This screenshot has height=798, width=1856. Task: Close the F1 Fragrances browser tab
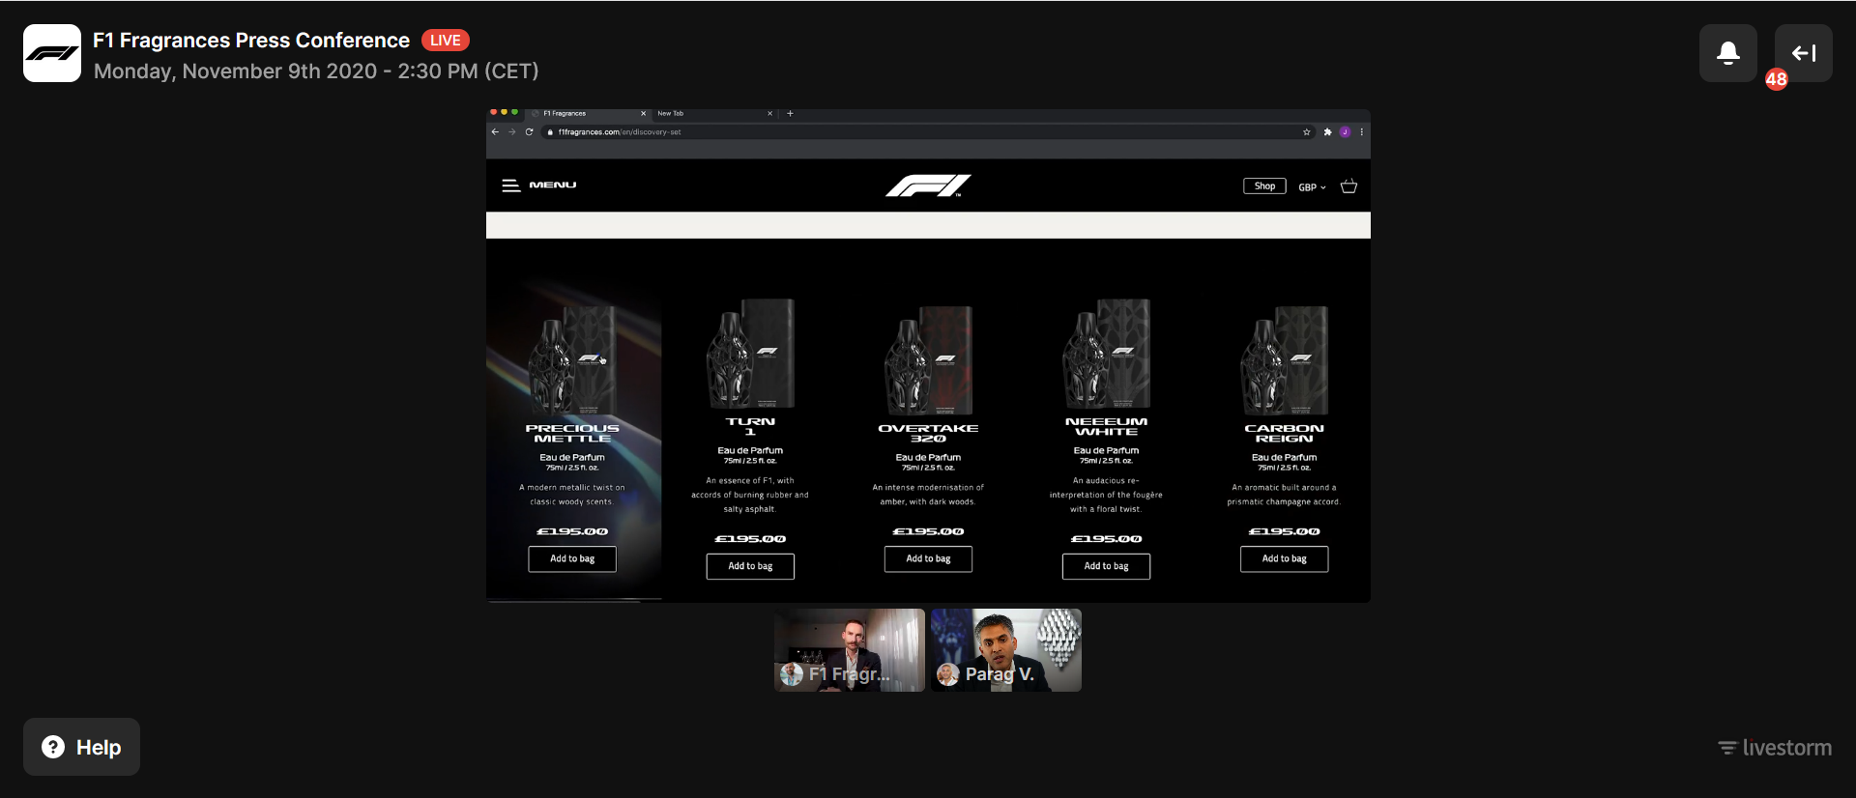(644, 114)
